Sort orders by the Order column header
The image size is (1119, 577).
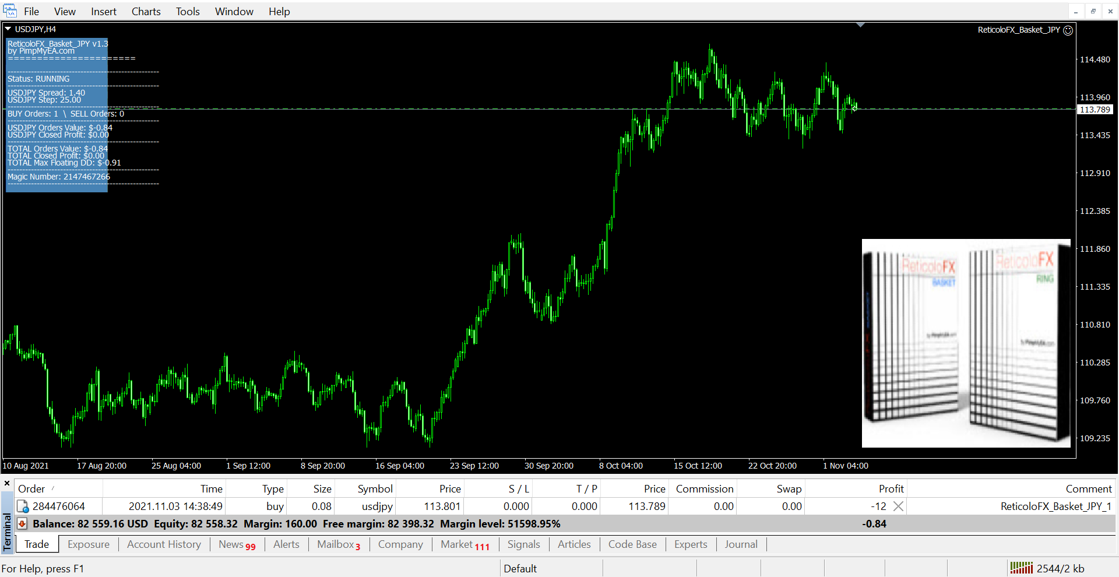point(31,489)
